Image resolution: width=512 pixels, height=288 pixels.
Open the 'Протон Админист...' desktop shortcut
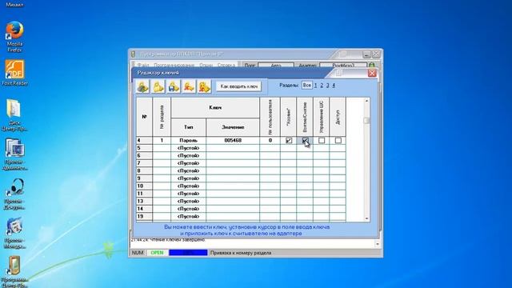point(14,154)
